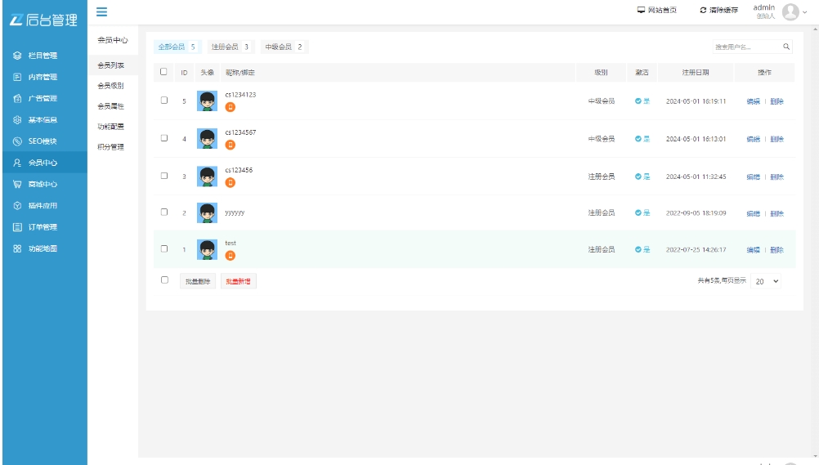The image size is (819, 465).
Task: Open the per-page count dropdown showing 20
Action: pos(767,281)
